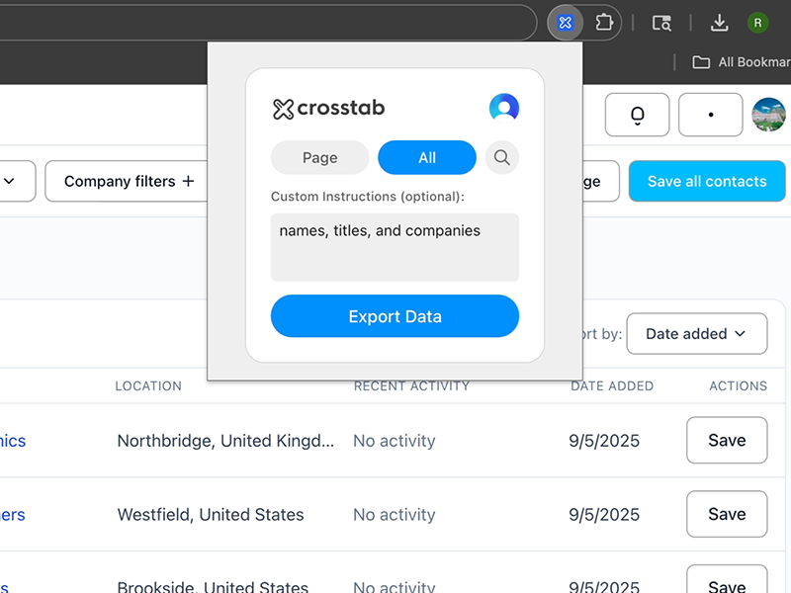Open the Crosstab search magnifier

[x=501, y=157]
